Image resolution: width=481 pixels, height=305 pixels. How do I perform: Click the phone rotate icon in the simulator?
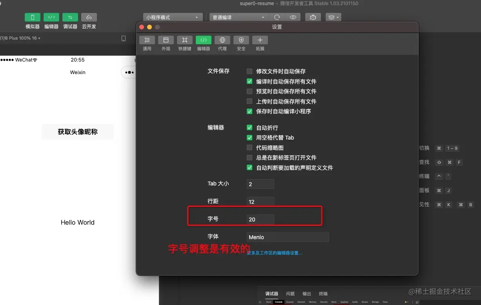click(124, 38)
